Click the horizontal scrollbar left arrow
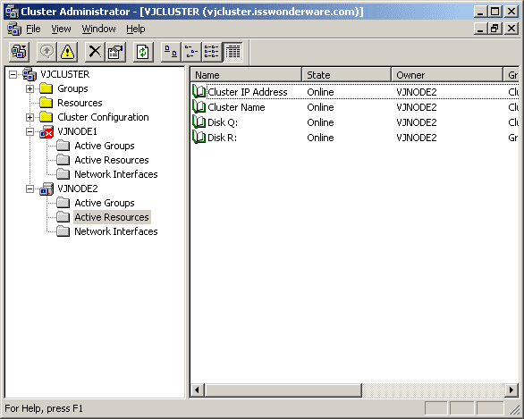 [197, 390]
